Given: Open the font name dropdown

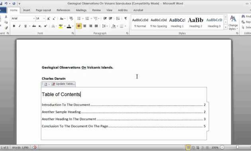Looking at the screenshot, I should tap(34, 19).
